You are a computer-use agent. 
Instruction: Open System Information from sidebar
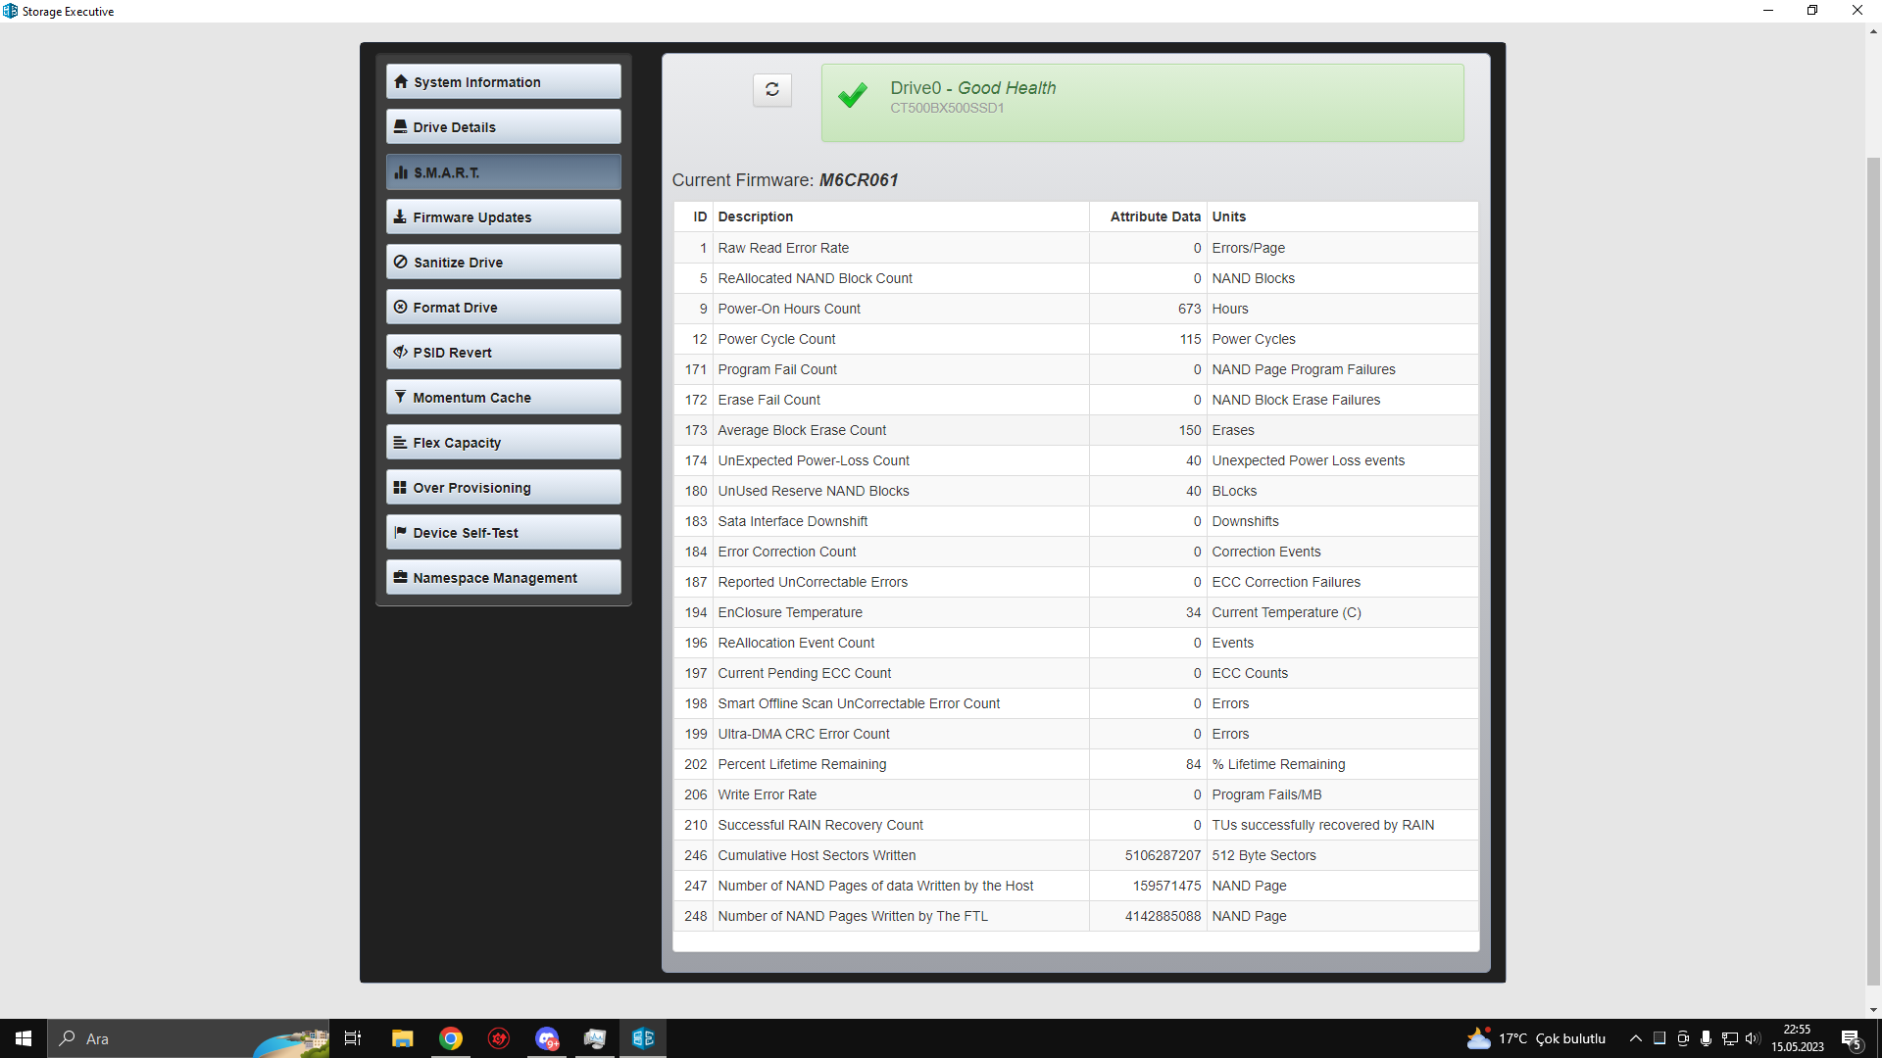503,82
